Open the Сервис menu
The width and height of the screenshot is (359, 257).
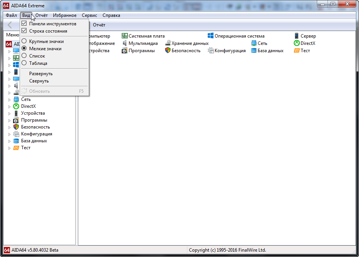(x=89, y=15)
